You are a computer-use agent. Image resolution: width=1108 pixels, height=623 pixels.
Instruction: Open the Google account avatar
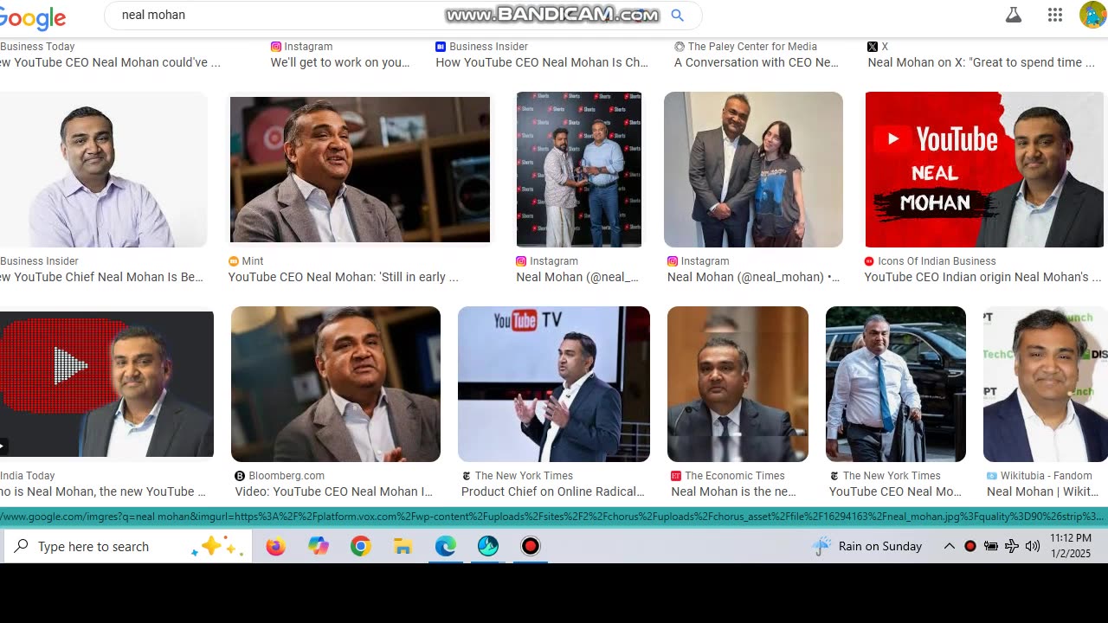(1092, 15)
